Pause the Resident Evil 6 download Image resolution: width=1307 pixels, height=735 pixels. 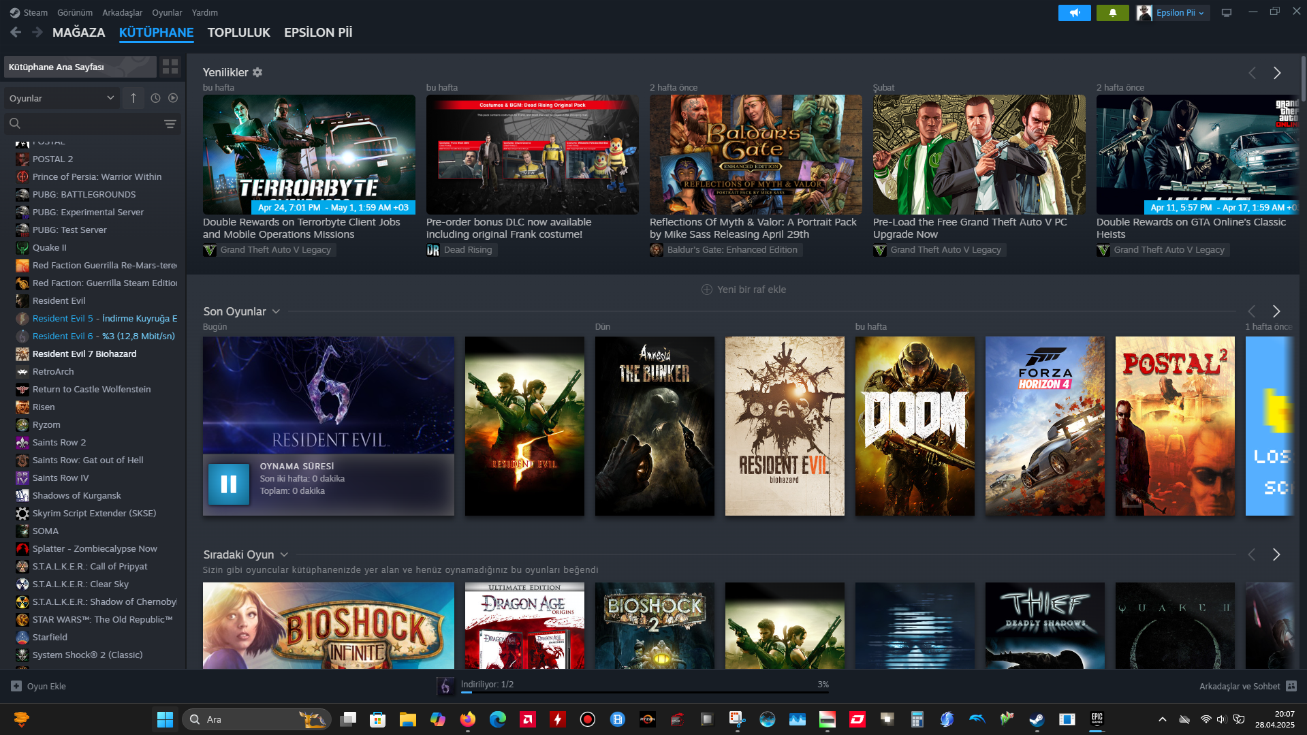[x=228, y=484]
